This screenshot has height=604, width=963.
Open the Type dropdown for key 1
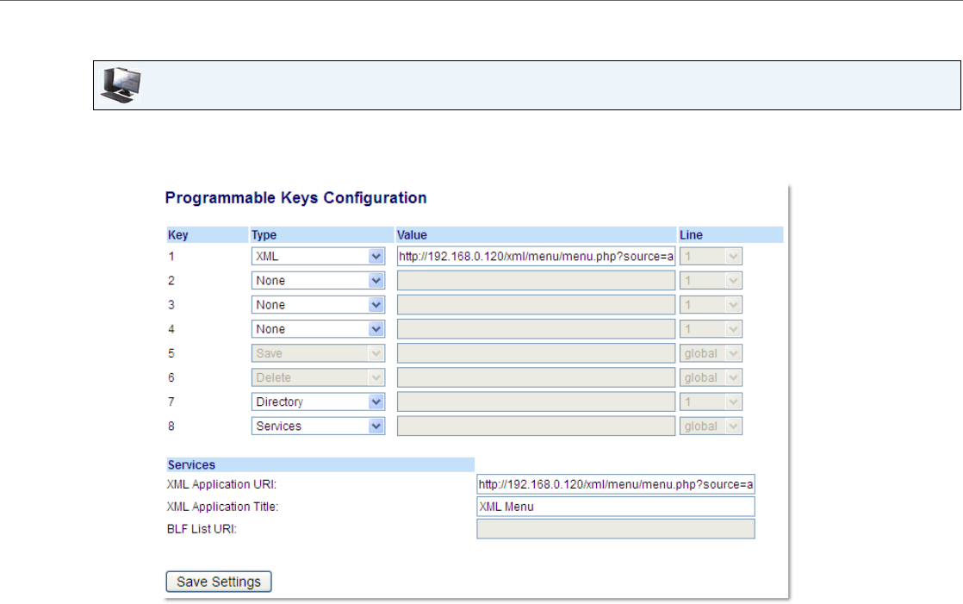tap(318, 256)
